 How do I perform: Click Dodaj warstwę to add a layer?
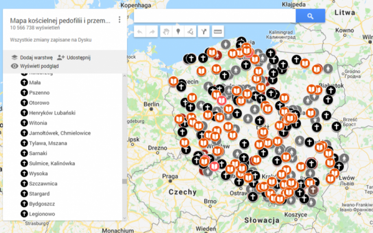click(x=36, y=57)
